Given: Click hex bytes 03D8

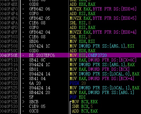Looking at the screenshot, I should coord(34,4).
